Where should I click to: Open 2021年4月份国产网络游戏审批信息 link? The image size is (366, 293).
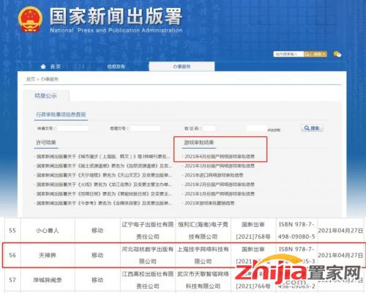point(220,156)
